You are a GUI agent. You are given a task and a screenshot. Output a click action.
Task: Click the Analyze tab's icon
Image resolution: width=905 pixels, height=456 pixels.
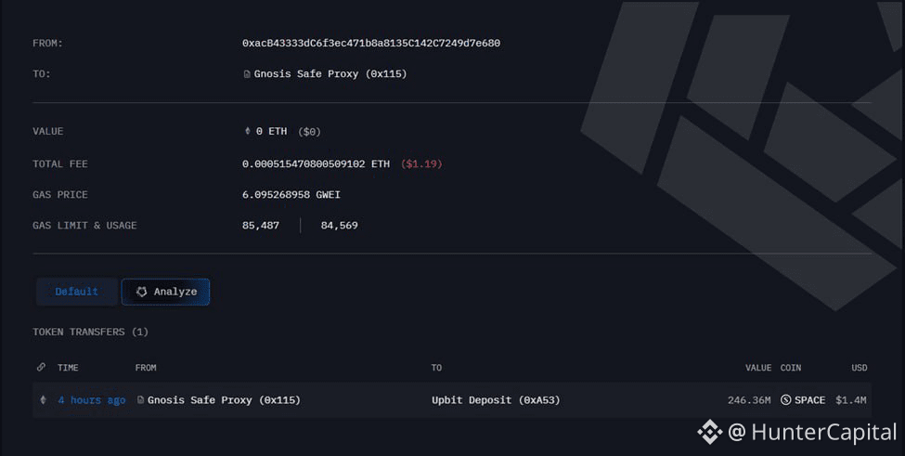tap(141, 292)
